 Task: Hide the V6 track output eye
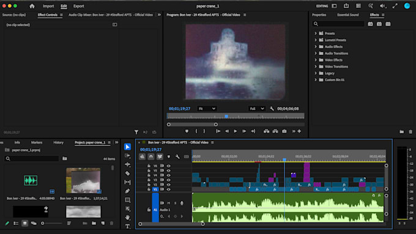(168, 166)
